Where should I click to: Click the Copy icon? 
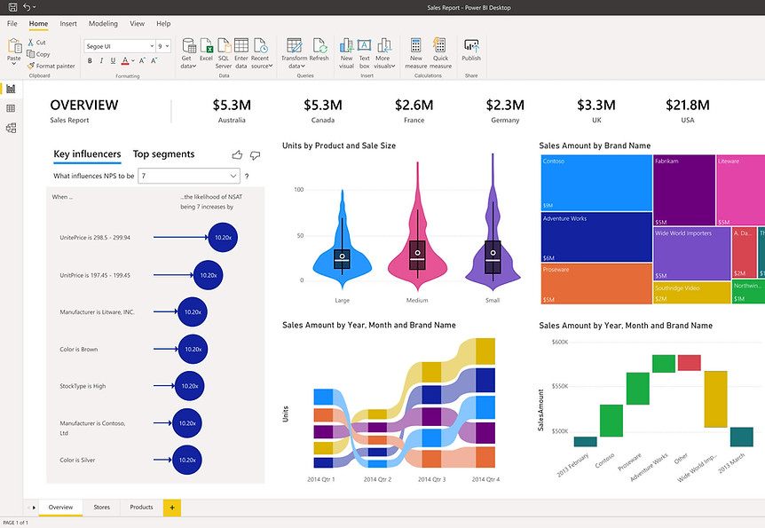(31, 54)
